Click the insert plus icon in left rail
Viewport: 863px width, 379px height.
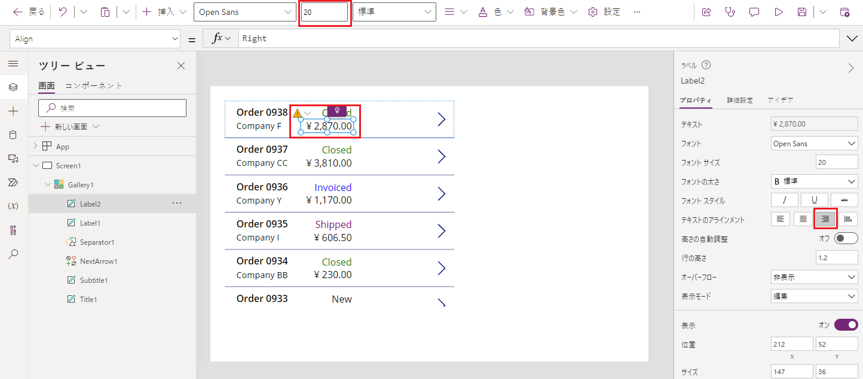tap(13, 111)
